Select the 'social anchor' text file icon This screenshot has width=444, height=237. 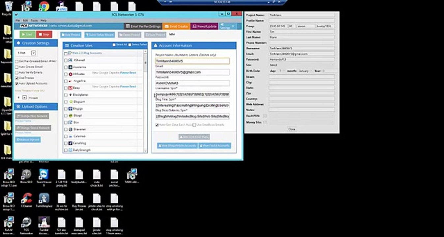(114, 177)
